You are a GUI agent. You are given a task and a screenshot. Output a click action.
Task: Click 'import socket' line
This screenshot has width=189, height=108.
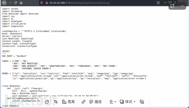pos(10,9)
